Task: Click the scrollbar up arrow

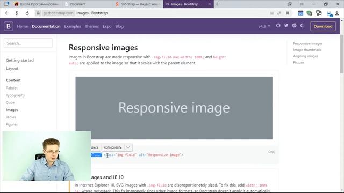Action: [342, 20]
